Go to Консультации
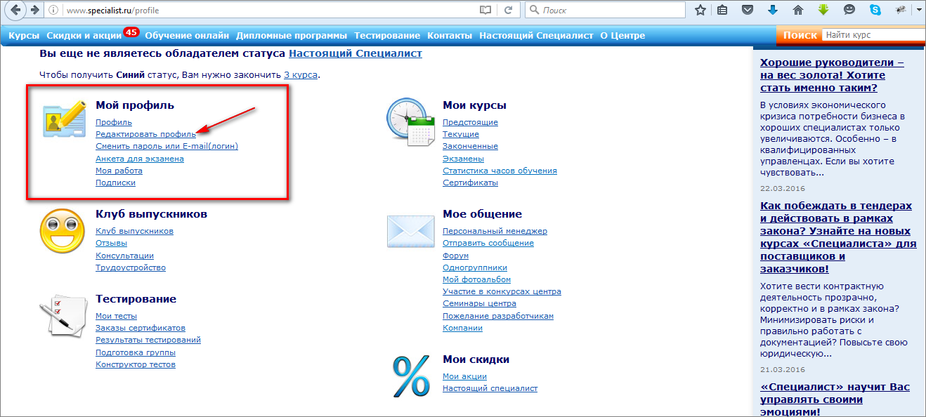Viewport: 926px width, 417px height. 124,256
